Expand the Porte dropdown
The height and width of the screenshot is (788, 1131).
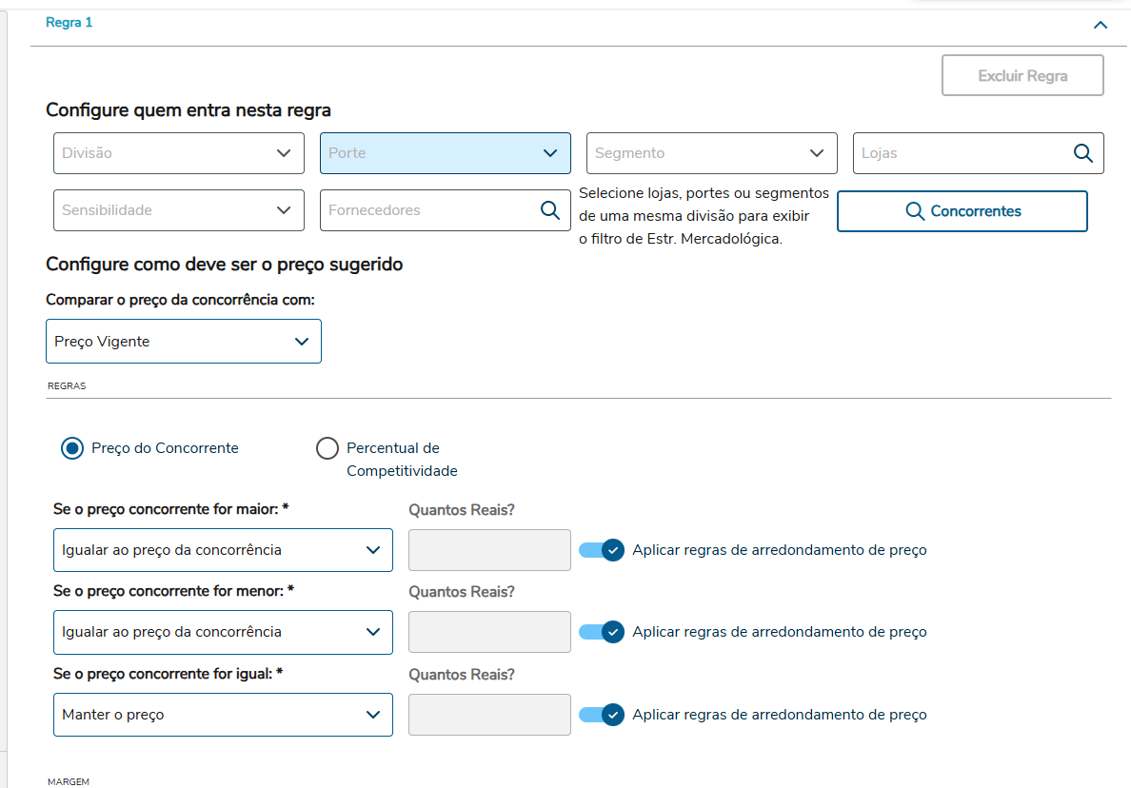[446, 153]
